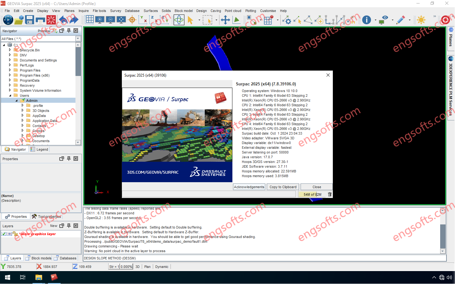
Task: Open dropdown arrow beside pencil tool
Action: pyautogui.click(x=410, y=20)
